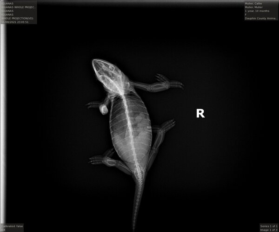Click the lower hind foot beside the tail
This screenshot has width=279, height=232.
[x=96, y=160]
